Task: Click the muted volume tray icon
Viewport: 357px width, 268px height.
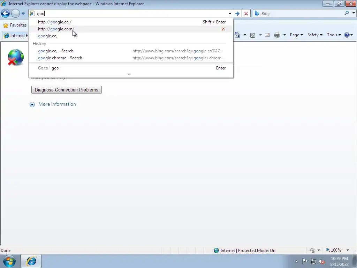Action: coord(322,262)
